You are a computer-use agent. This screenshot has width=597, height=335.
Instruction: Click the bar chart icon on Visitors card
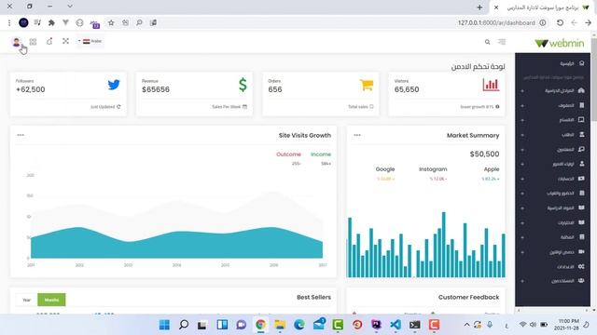pos(491,85)
